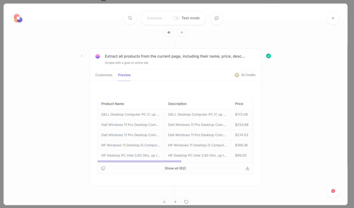
Task: Open the 62 Credits details
Action: click(x=245, y=75)
